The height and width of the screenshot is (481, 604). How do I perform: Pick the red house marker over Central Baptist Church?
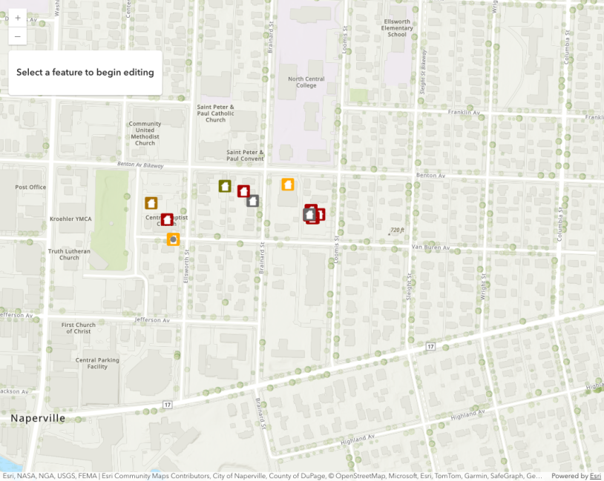coord(167,219)
